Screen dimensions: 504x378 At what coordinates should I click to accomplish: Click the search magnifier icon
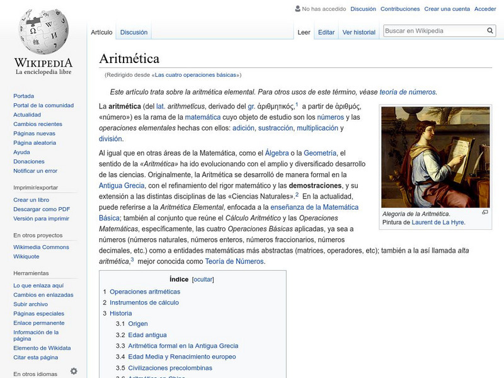[489, 29]
